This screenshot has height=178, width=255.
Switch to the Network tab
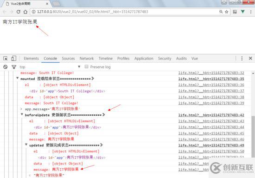pyautogui.click(x=87, y=59)
